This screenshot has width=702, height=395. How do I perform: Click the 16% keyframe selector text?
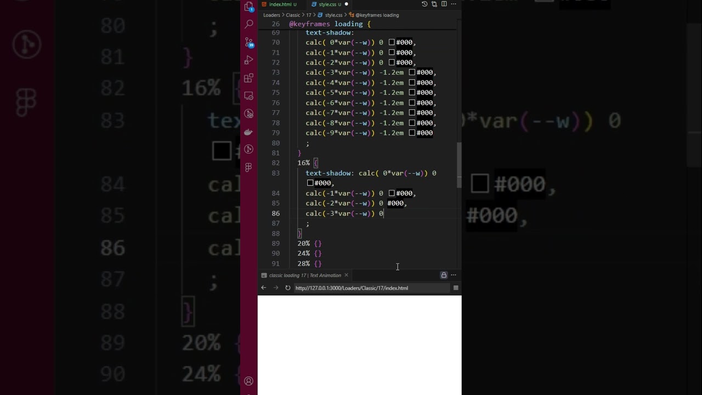click(x=303, y=163)
